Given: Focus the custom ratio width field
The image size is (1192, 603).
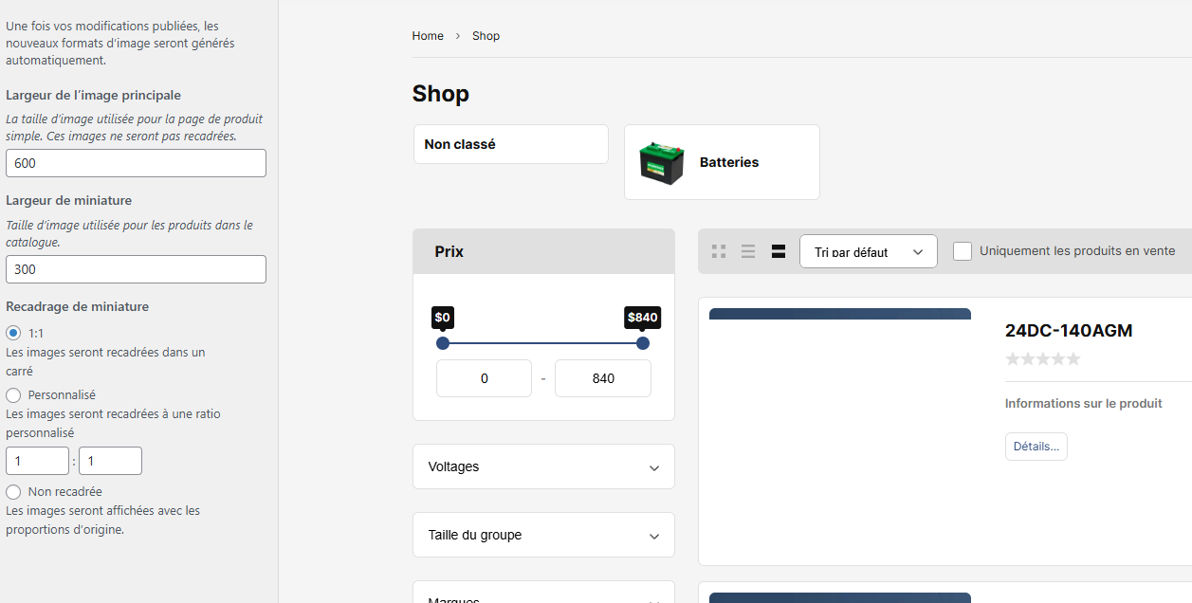Looking at the screenshot, I should [x=37, y=461].
